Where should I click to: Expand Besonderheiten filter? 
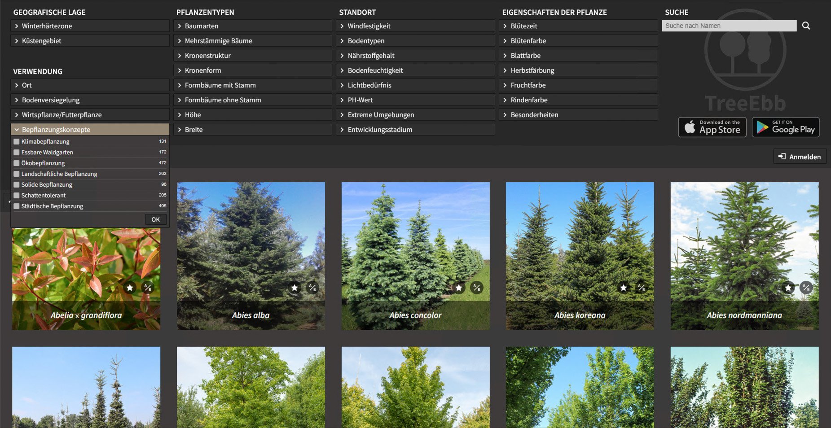coord(579,115)
